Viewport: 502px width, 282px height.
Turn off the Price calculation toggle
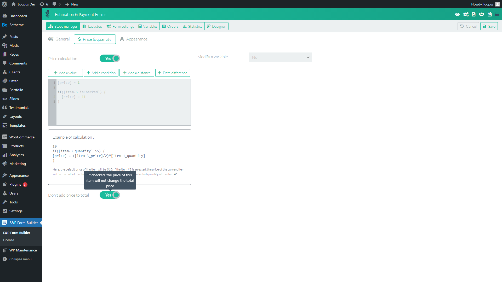[110, 58]
